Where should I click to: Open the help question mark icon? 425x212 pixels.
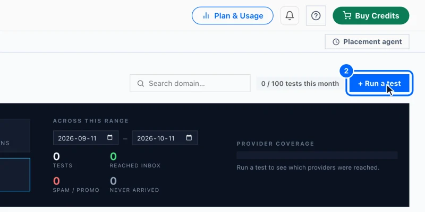(x=316, y=16)
